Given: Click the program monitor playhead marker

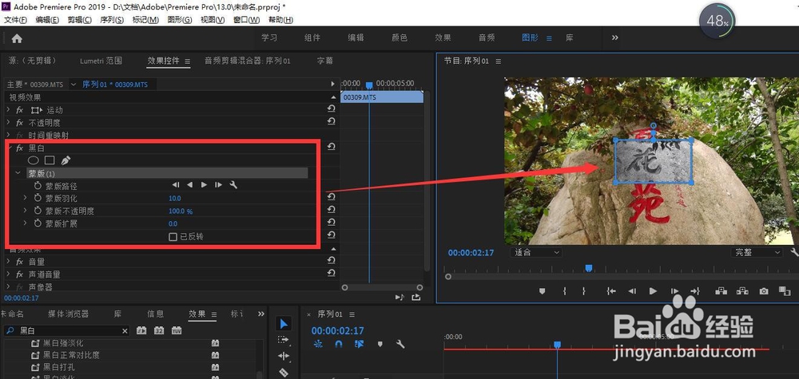Looking at the screenshot, I should (x=589, y=268).
